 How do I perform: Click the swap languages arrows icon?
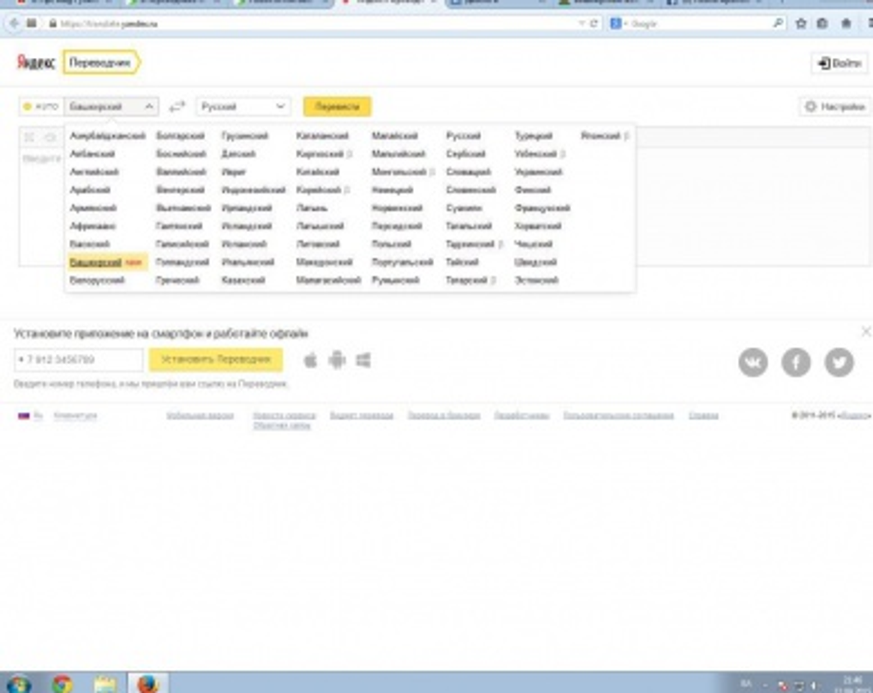coord(177,107)
